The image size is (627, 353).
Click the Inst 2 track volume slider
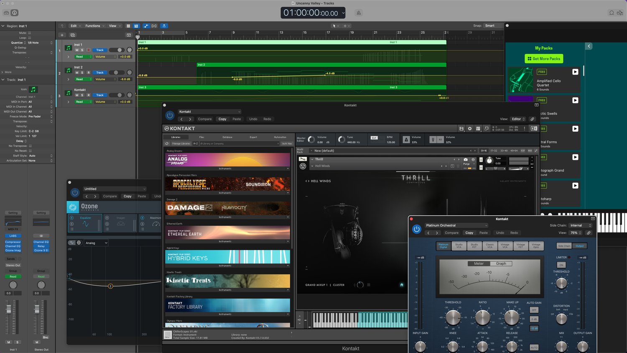116,72
